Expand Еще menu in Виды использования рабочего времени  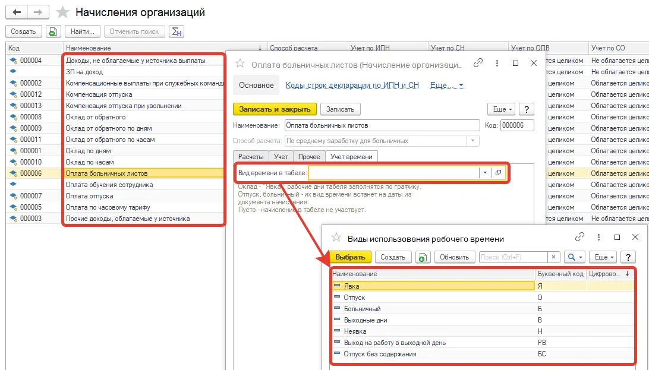603,257
